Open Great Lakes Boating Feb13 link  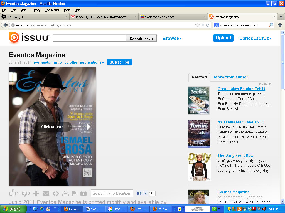[x=241, y=89]
